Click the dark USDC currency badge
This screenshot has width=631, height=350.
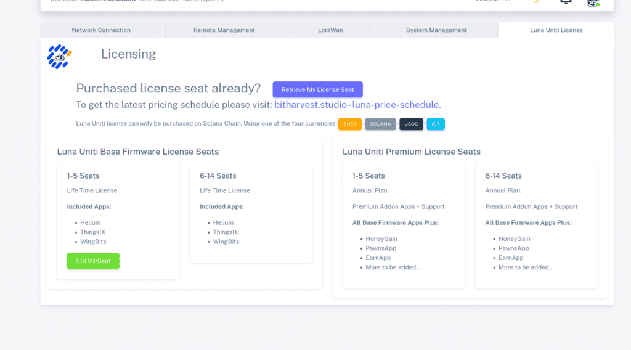click(x=411, y=124)
